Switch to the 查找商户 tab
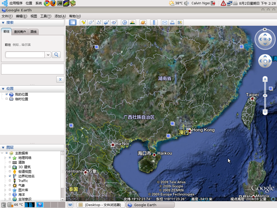277x208 pixels. tap(20, 32)
